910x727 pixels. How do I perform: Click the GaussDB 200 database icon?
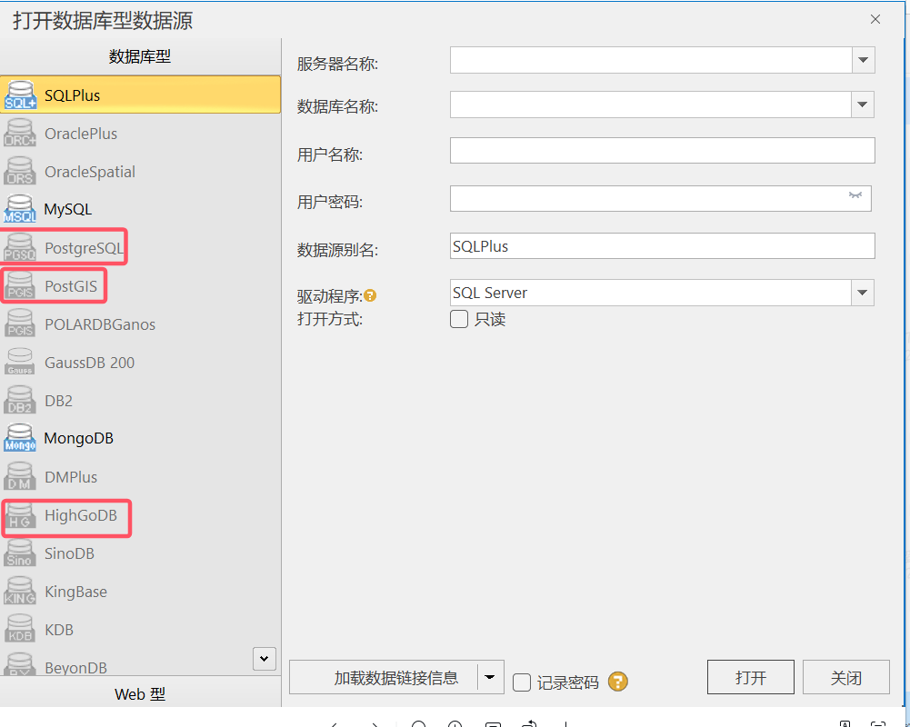pyautogui.click(x=20, y=363)
